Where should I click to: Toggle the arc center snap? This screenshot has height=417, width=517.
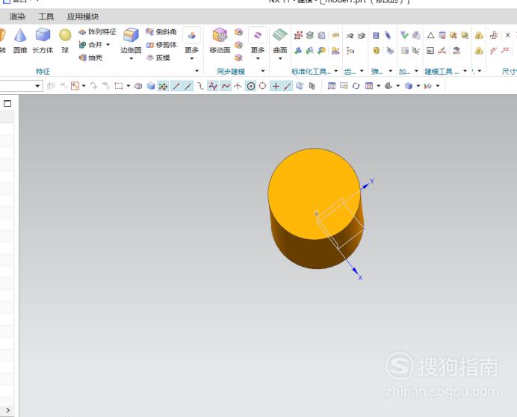click(251, 86)
